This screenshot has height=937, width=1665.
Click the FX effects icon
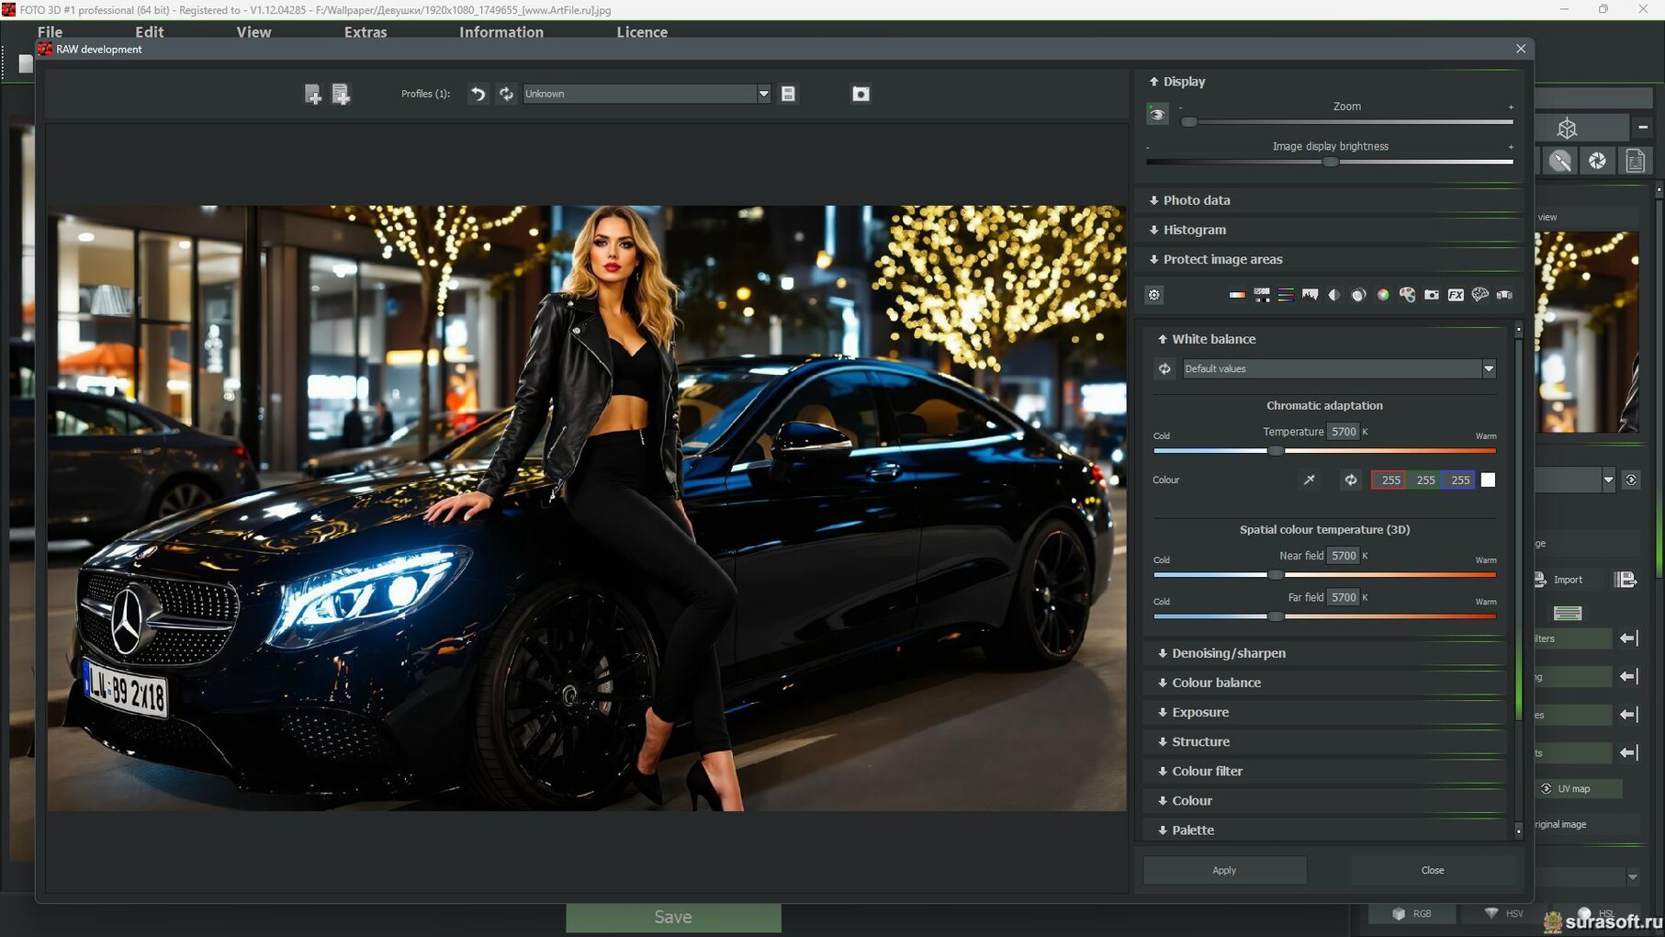tap(1456, 295)
